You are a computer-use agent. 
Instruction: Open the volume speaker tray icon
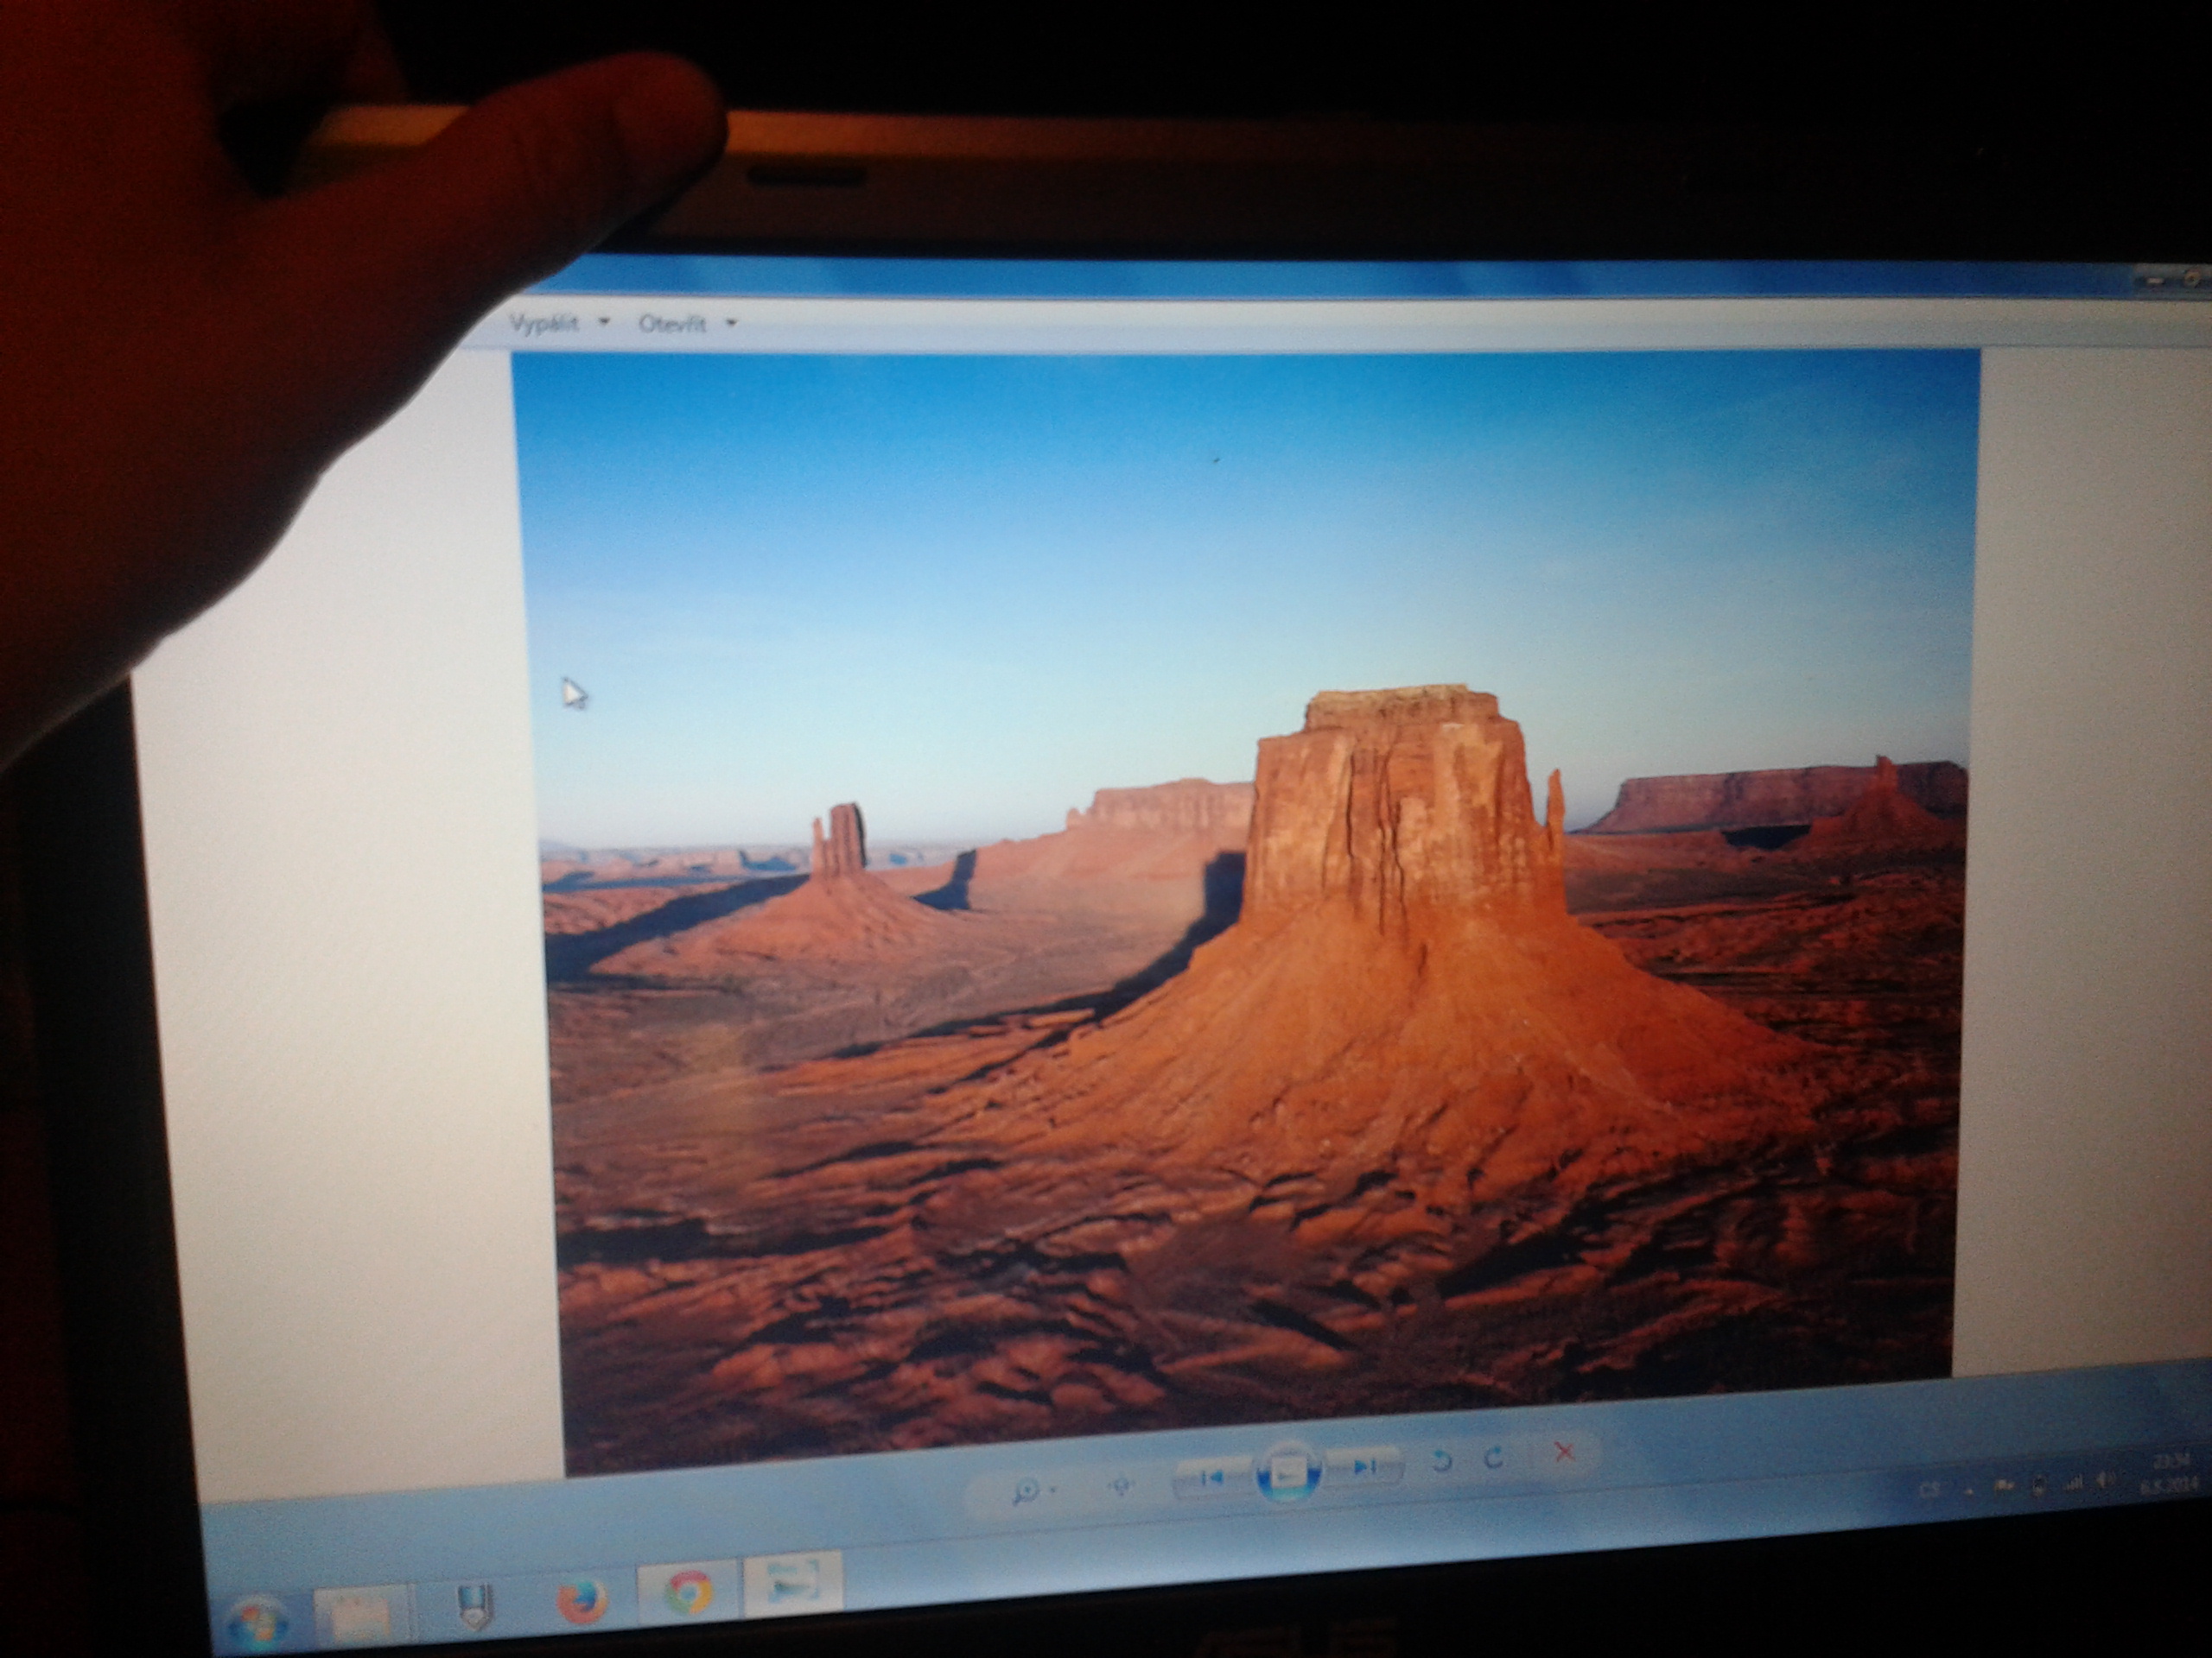tap(2104, 1480)
